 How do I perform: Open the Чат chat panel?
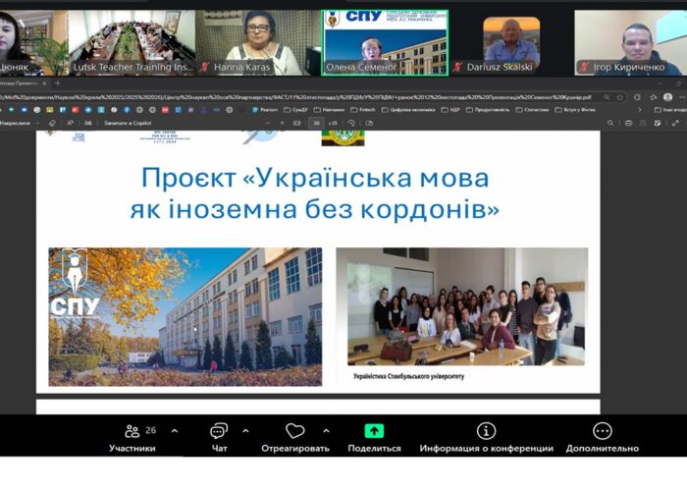219,431
